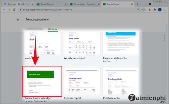The image size is (169, 104).
Task: Click the 'by Xero' caption
Action: [x=107, y=61]
